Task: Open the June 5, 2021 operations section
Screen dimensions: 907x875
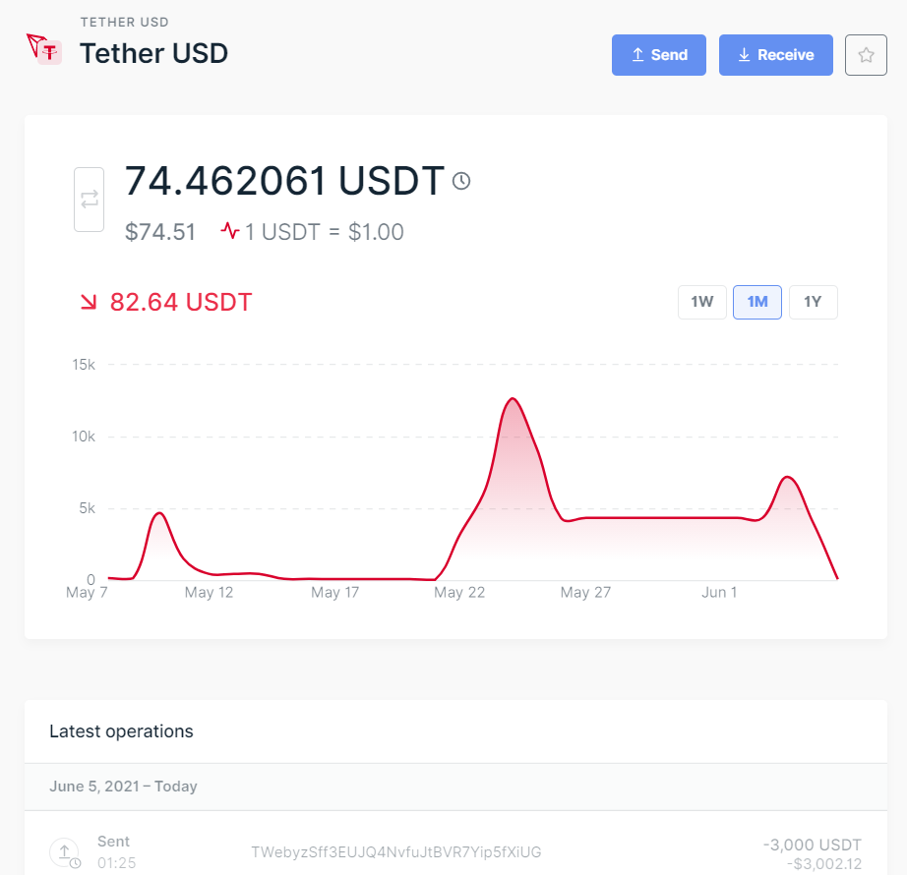Action: point(123,787)
